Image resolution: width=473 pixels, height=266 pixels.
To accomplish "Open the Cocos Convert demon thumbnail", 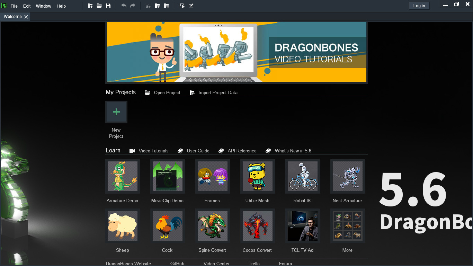I will coord(258,226).
